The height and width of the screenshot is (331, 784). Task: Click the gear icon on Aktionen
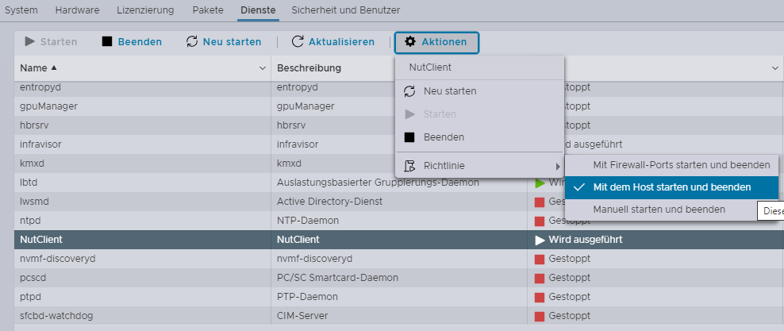click(x=410, y=42)
